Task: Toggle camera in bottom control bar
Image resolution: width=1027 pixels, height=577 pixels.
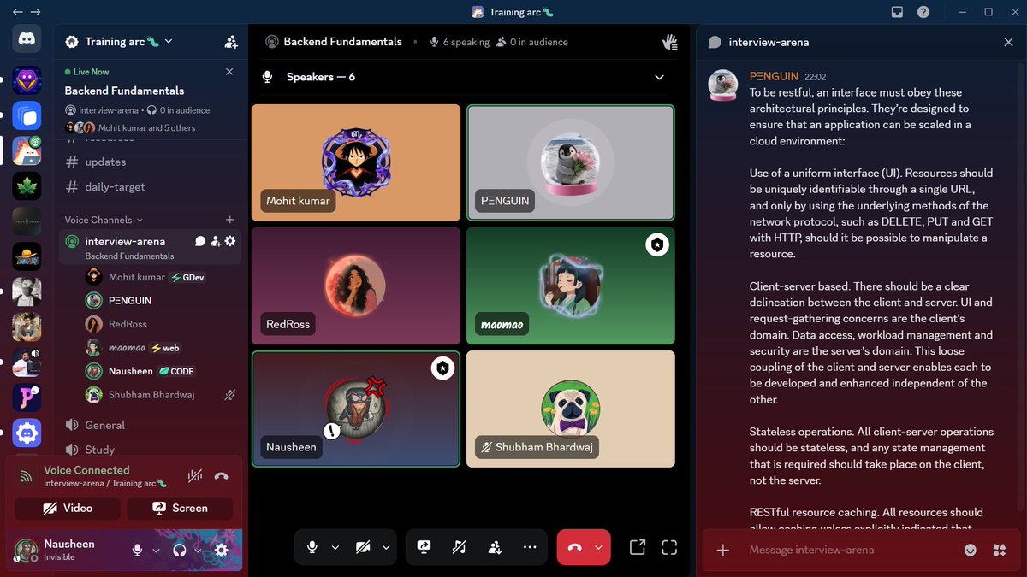Action: click(363, 547)
